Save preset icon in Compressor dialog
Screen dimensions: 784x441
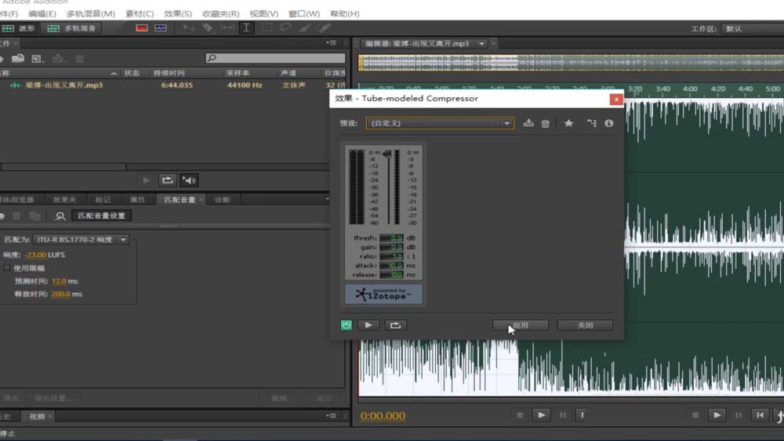pyautogui.click(x=528, y=123)
